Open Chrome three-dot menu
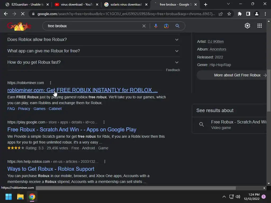 (x=265, y=14)
